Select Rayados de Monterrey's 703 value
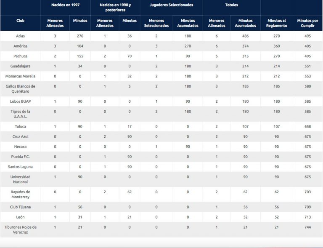Viewport: 323px width, 248px height. (308, 192)
